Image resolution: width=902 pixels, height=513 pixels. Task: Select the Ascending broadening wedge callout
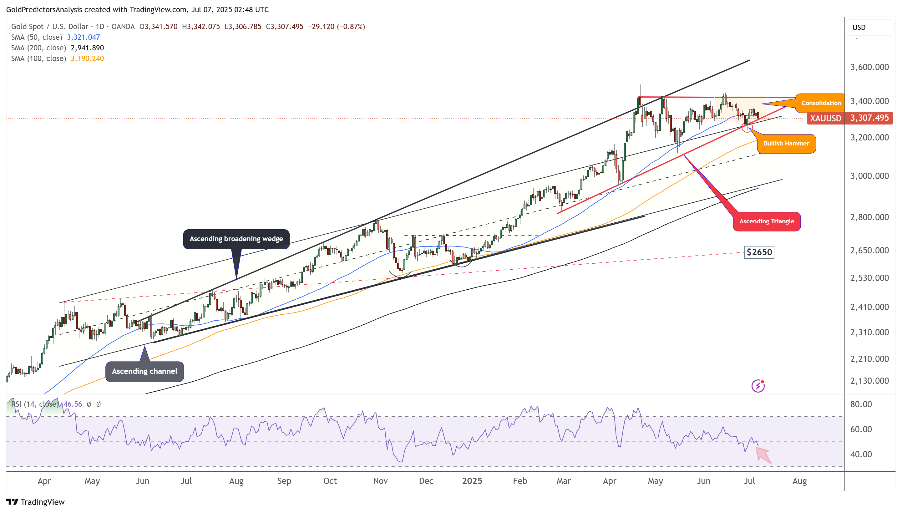click(x=236, y=239)
